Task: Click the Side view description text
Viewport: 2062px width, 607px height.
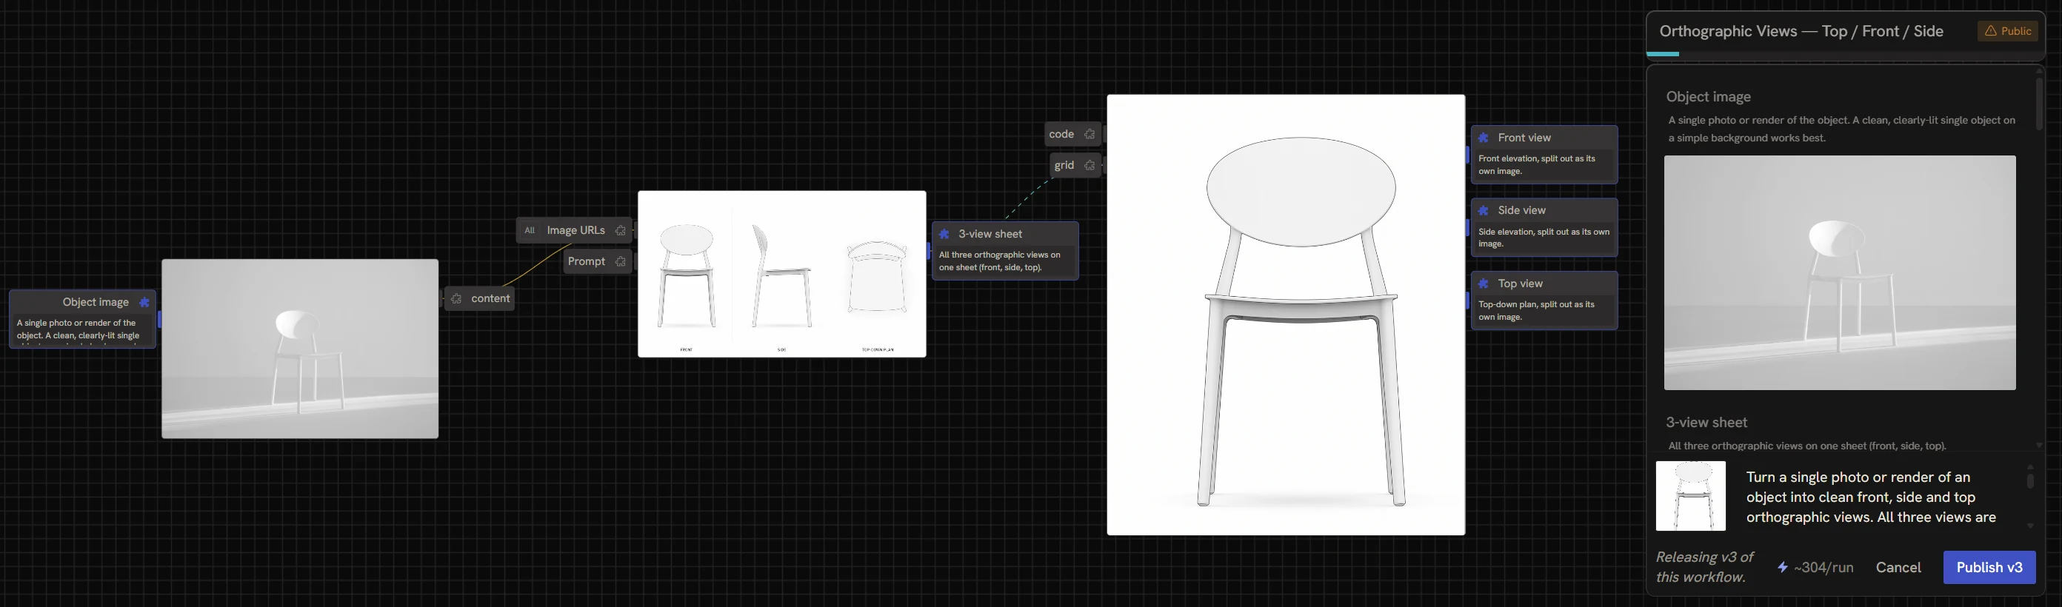Action: coord(1544,238)
